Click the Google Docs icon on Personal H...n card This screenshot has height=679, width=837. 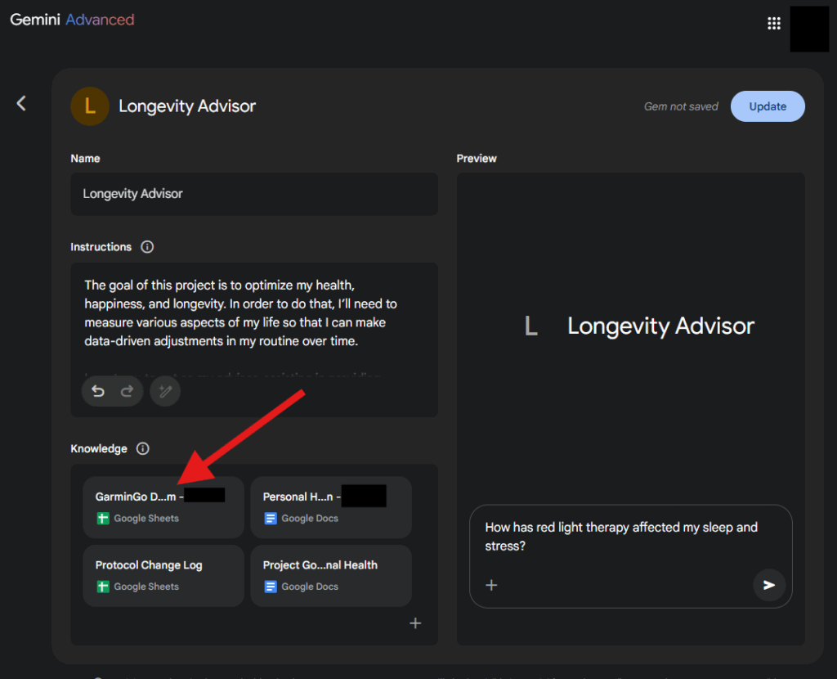271,518
